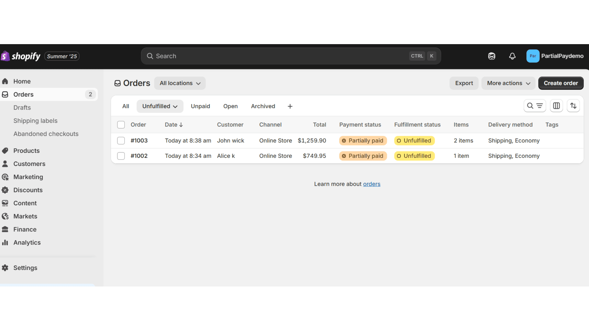Open the orders learn more link

coord(371,184)
